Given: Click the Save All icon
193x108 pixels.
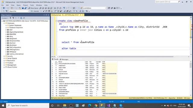Looking at the screenshot, I should [25, 8].
